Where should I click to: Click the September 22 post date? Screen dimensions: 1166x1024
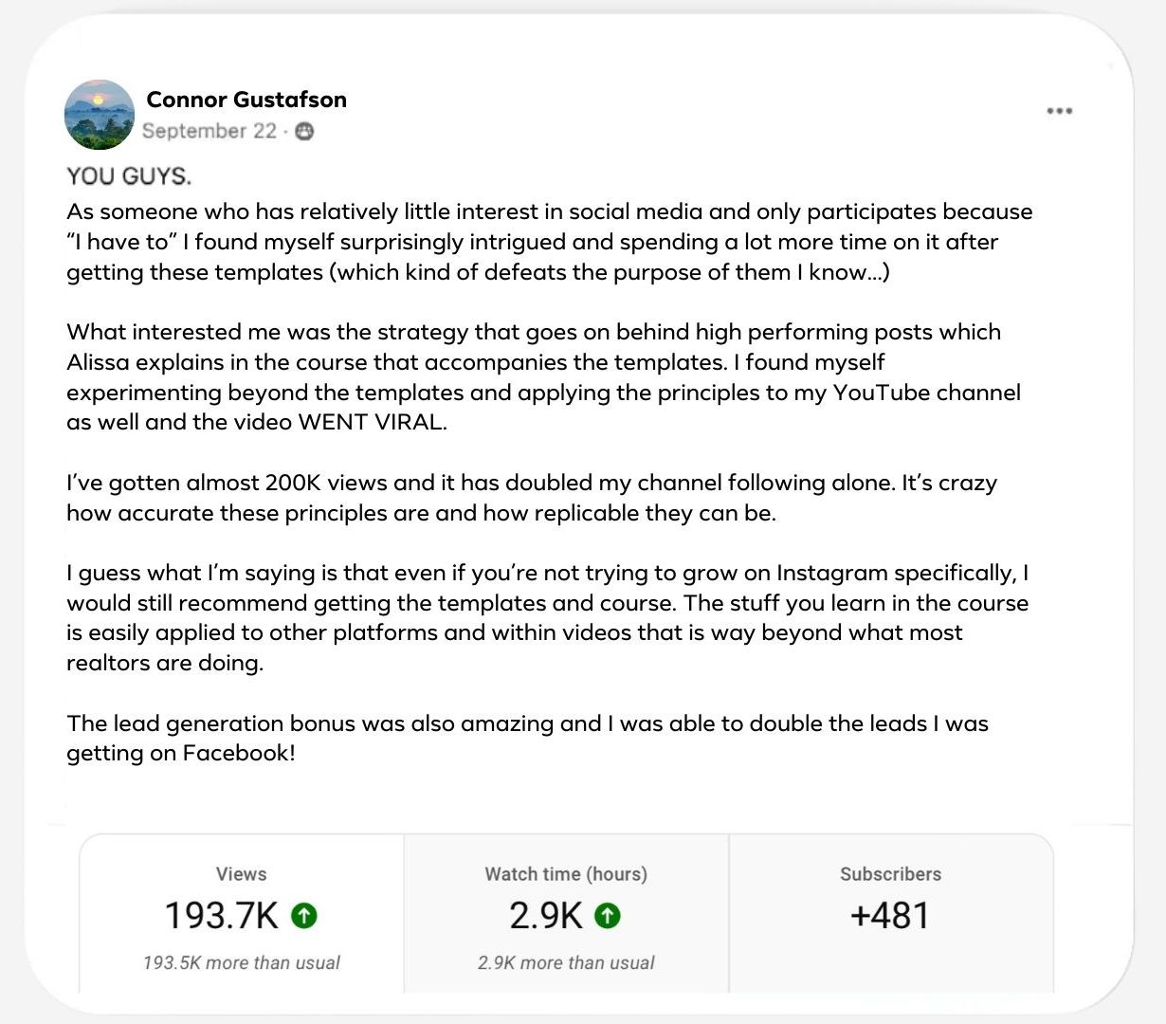pos(210,131)
